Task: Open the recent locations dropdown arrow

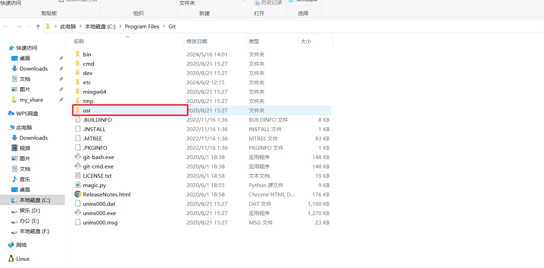Action: [29, 27]
